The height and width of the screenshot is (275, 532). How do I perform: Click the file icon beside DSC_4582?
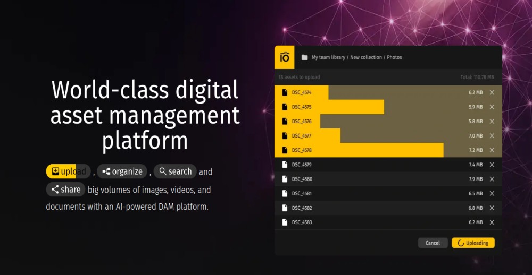(x=285, y=208)
